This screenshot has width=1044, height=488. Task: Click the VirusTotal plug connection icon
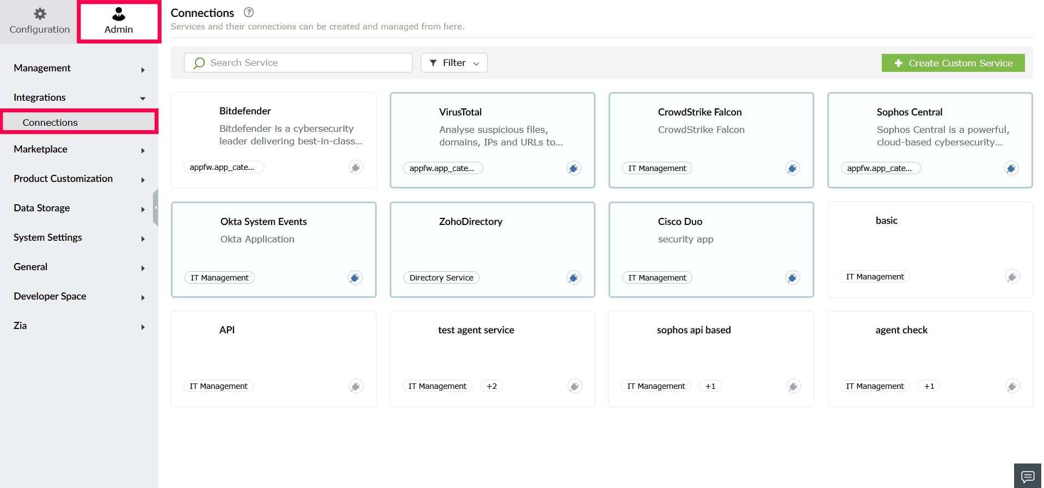point(574,168)
